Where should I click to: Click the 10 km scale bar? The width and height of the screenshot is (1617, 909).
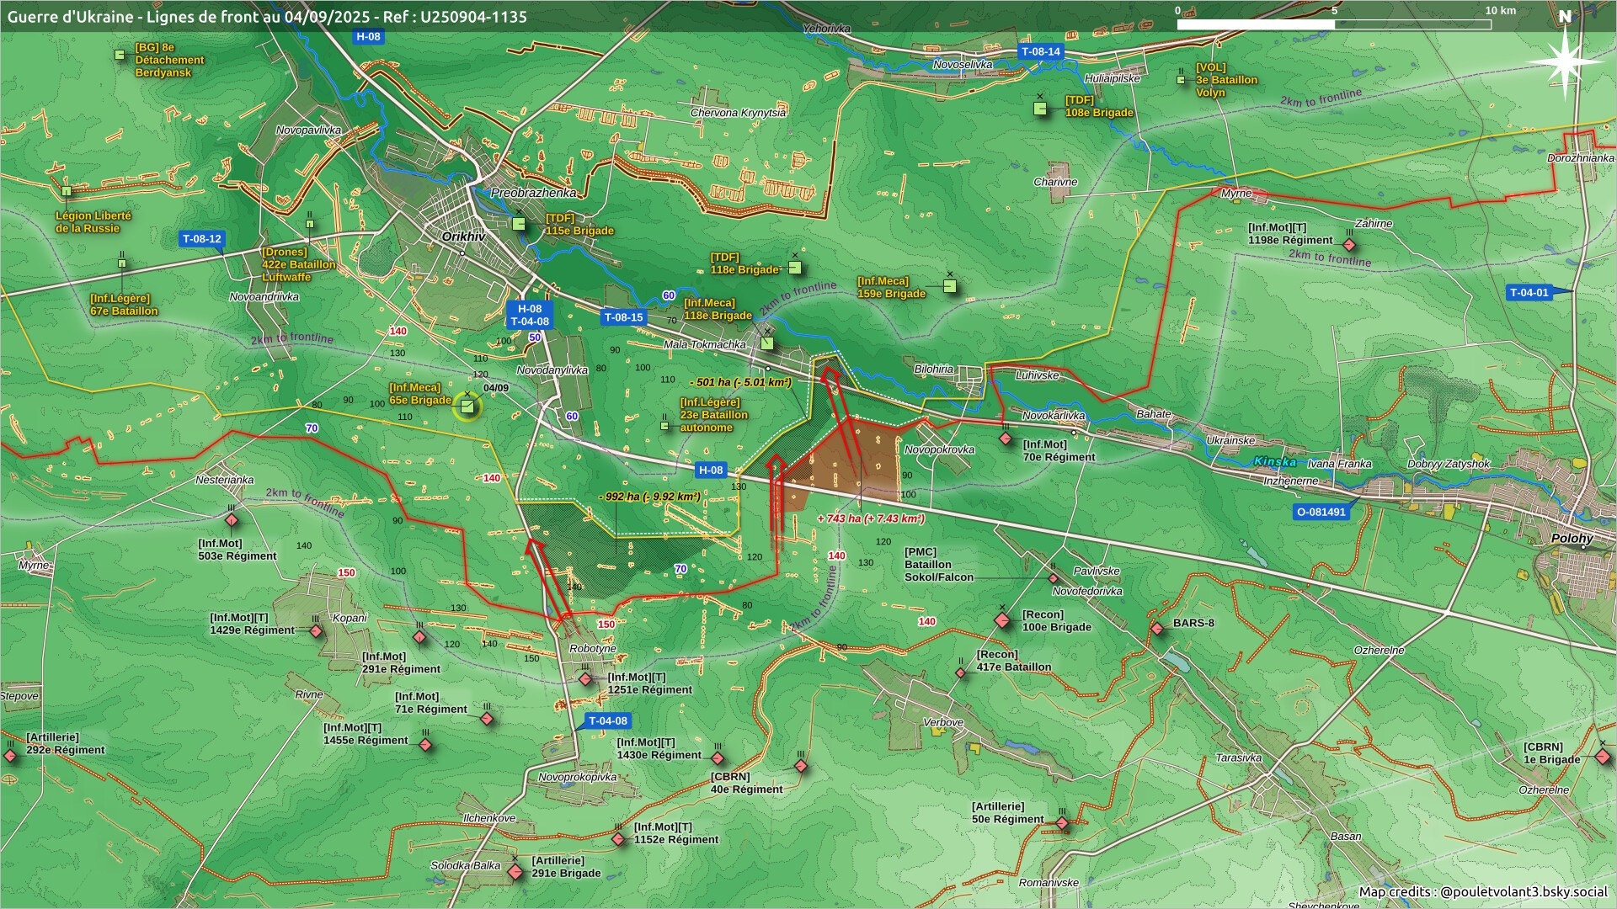pos(1334,24)
